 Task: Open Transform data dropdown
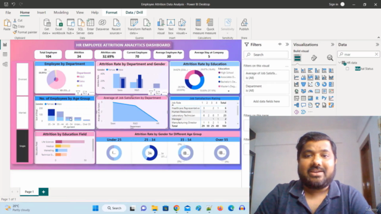pyautogui.click(x=134, y=27)
